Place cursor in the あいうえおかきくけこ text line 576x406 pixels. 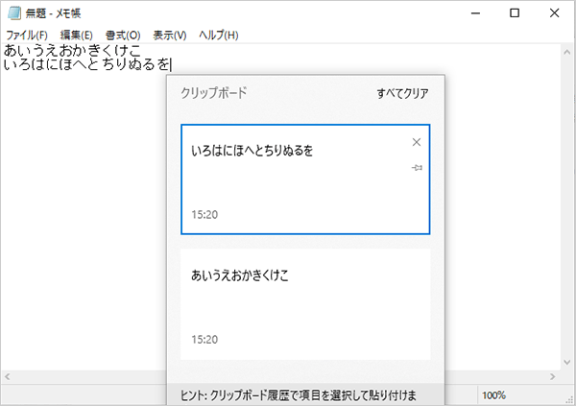(72, 51)
